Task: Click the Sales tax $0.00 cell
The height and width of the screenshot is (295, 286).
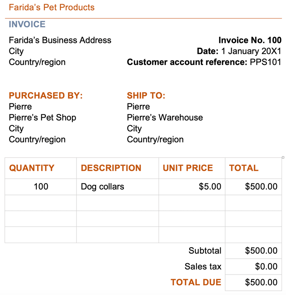Action: tap(266, 267)
